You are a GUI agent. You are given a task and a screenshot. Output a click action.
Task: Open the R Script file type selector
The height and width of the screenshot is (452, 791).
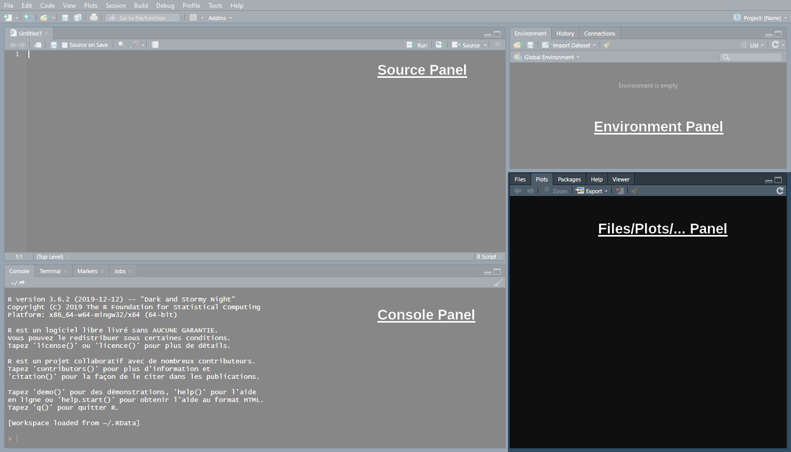coord(489,257)
